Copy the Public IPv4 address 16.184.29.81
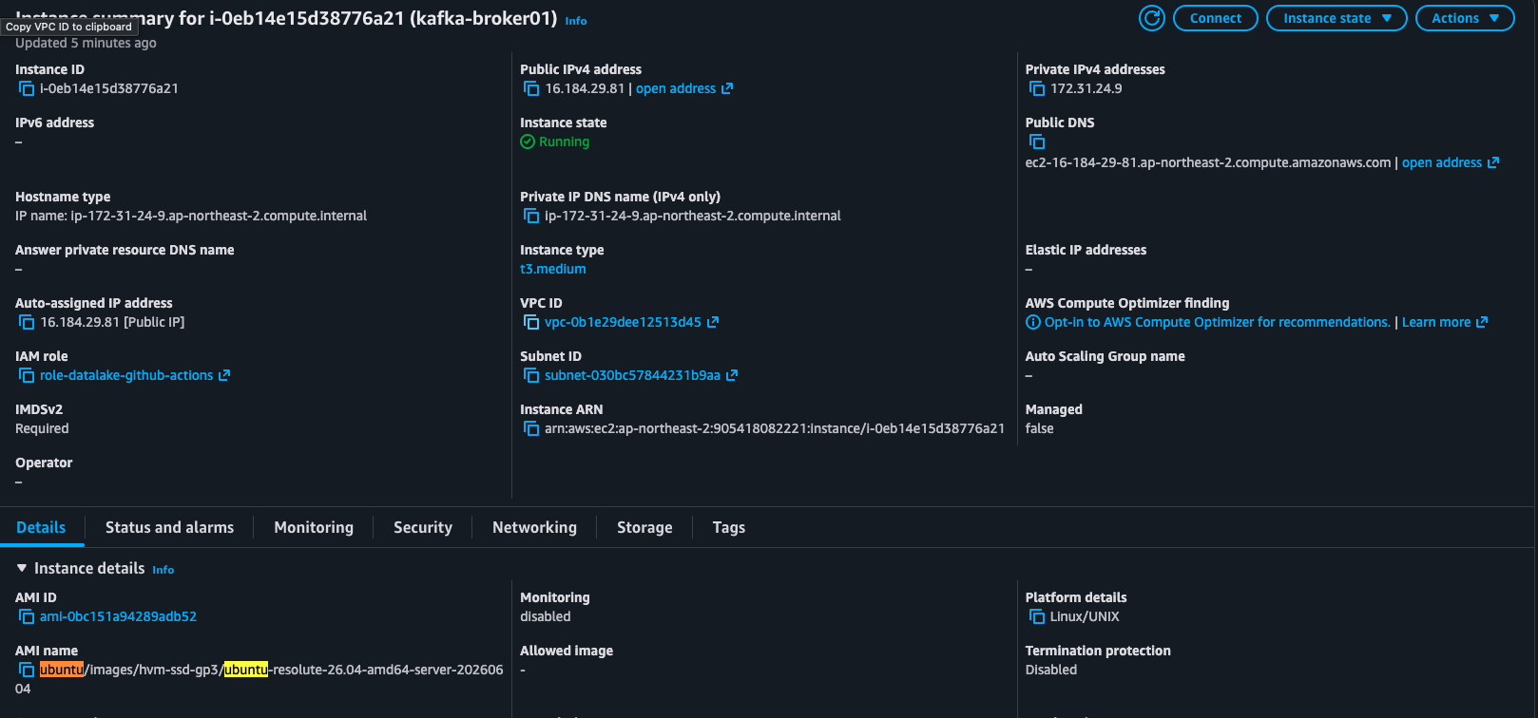Image resolution: width=1538 pixels, height=718 pixels. click(531, 88)
